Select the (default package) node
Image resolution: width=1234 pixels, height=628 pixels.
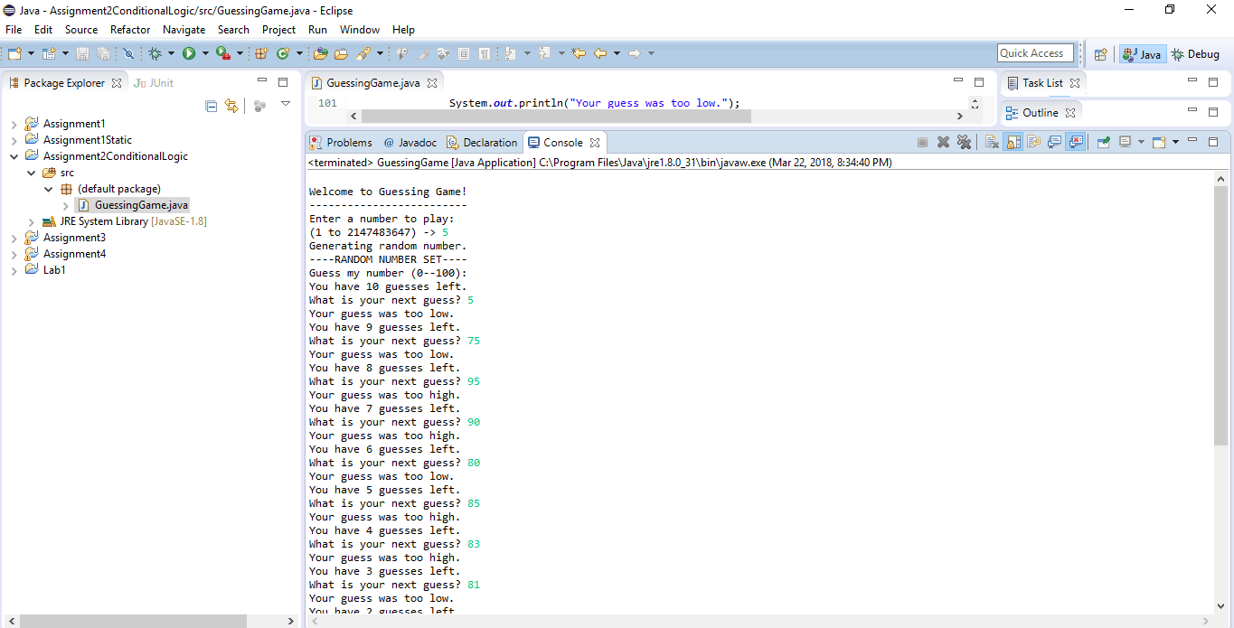tap(119, 189)
